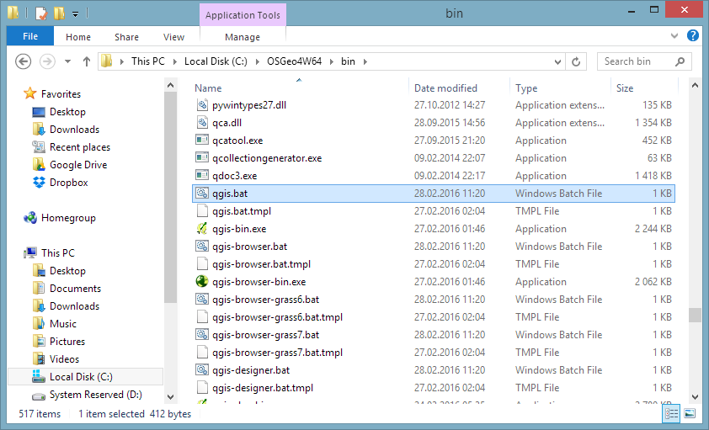Switch to the View ribbon tab
Viewport: 709px width, 430px height.
pyautogui.click(x=173, y=37)
